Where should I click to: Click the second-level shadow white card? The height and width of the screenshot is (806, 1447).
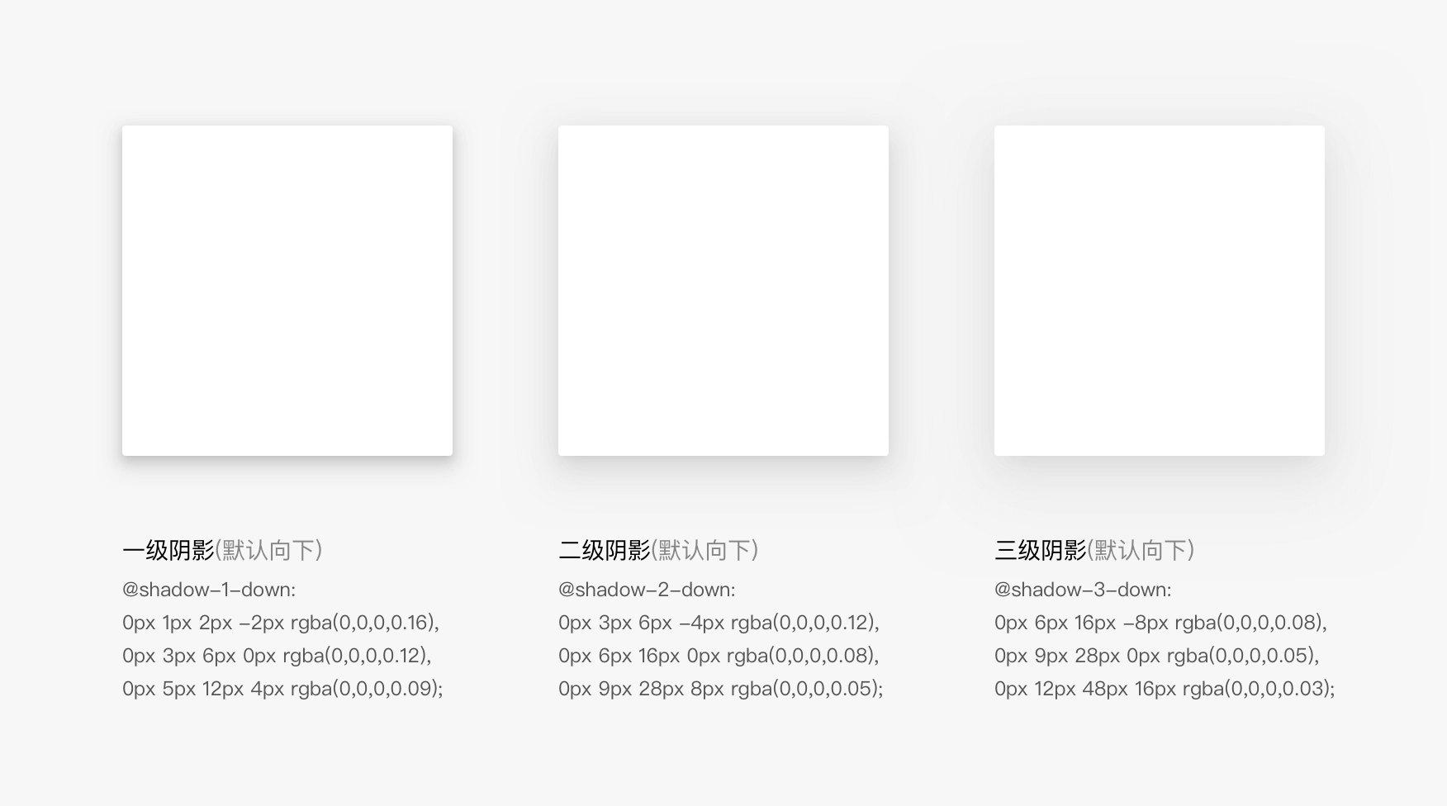pos(723,291)
